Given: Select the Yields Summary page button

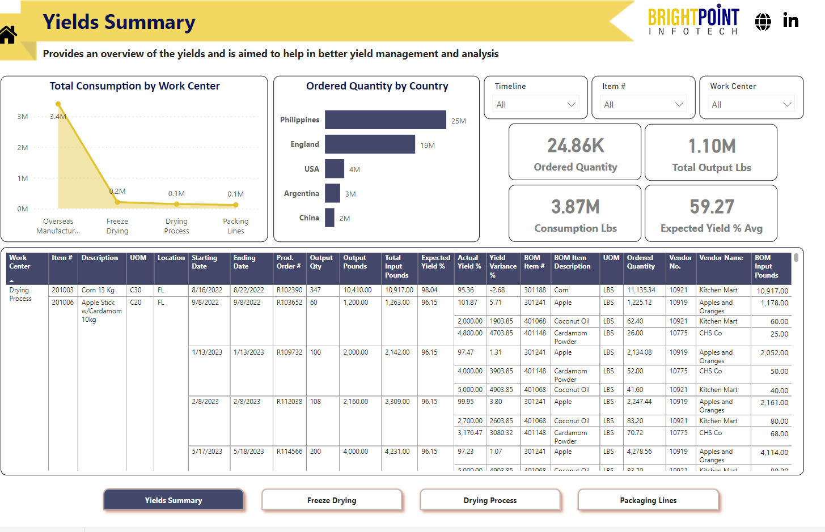Looking at the screenshot, I should [174, 500].
